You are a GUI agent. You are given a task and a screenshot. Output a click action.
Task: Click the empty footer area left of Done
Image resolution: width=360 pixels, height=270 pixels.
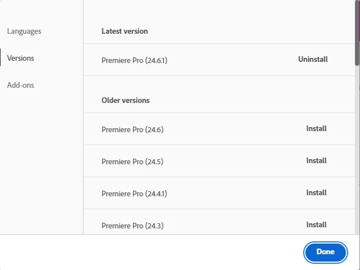pos(152,252)
